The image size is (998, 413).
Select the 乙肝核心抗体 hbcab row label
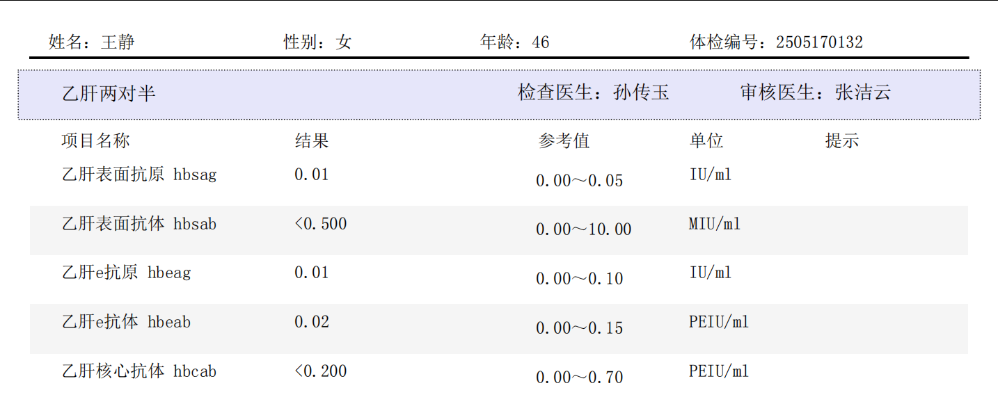[x=139, y=371]
